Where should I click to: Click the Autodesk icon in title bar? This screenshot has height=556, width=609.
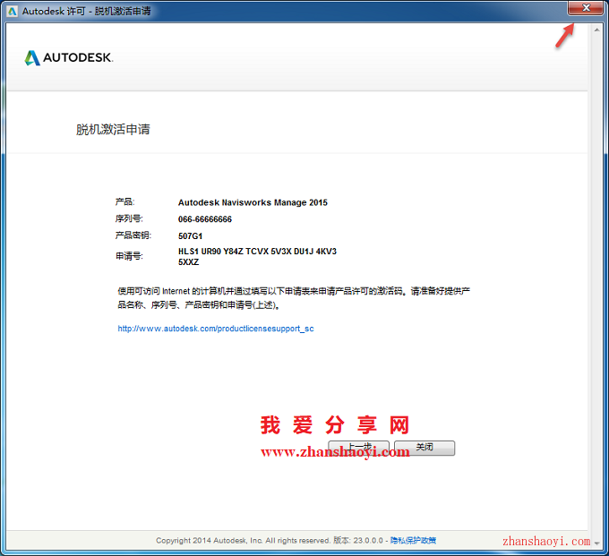point(13,12)
